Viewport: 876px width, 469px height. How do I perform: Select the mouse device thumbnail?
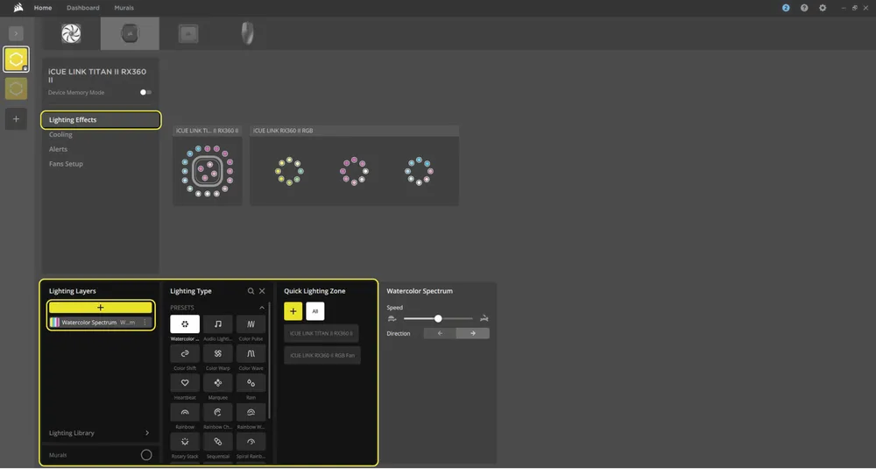pos(247,33)
